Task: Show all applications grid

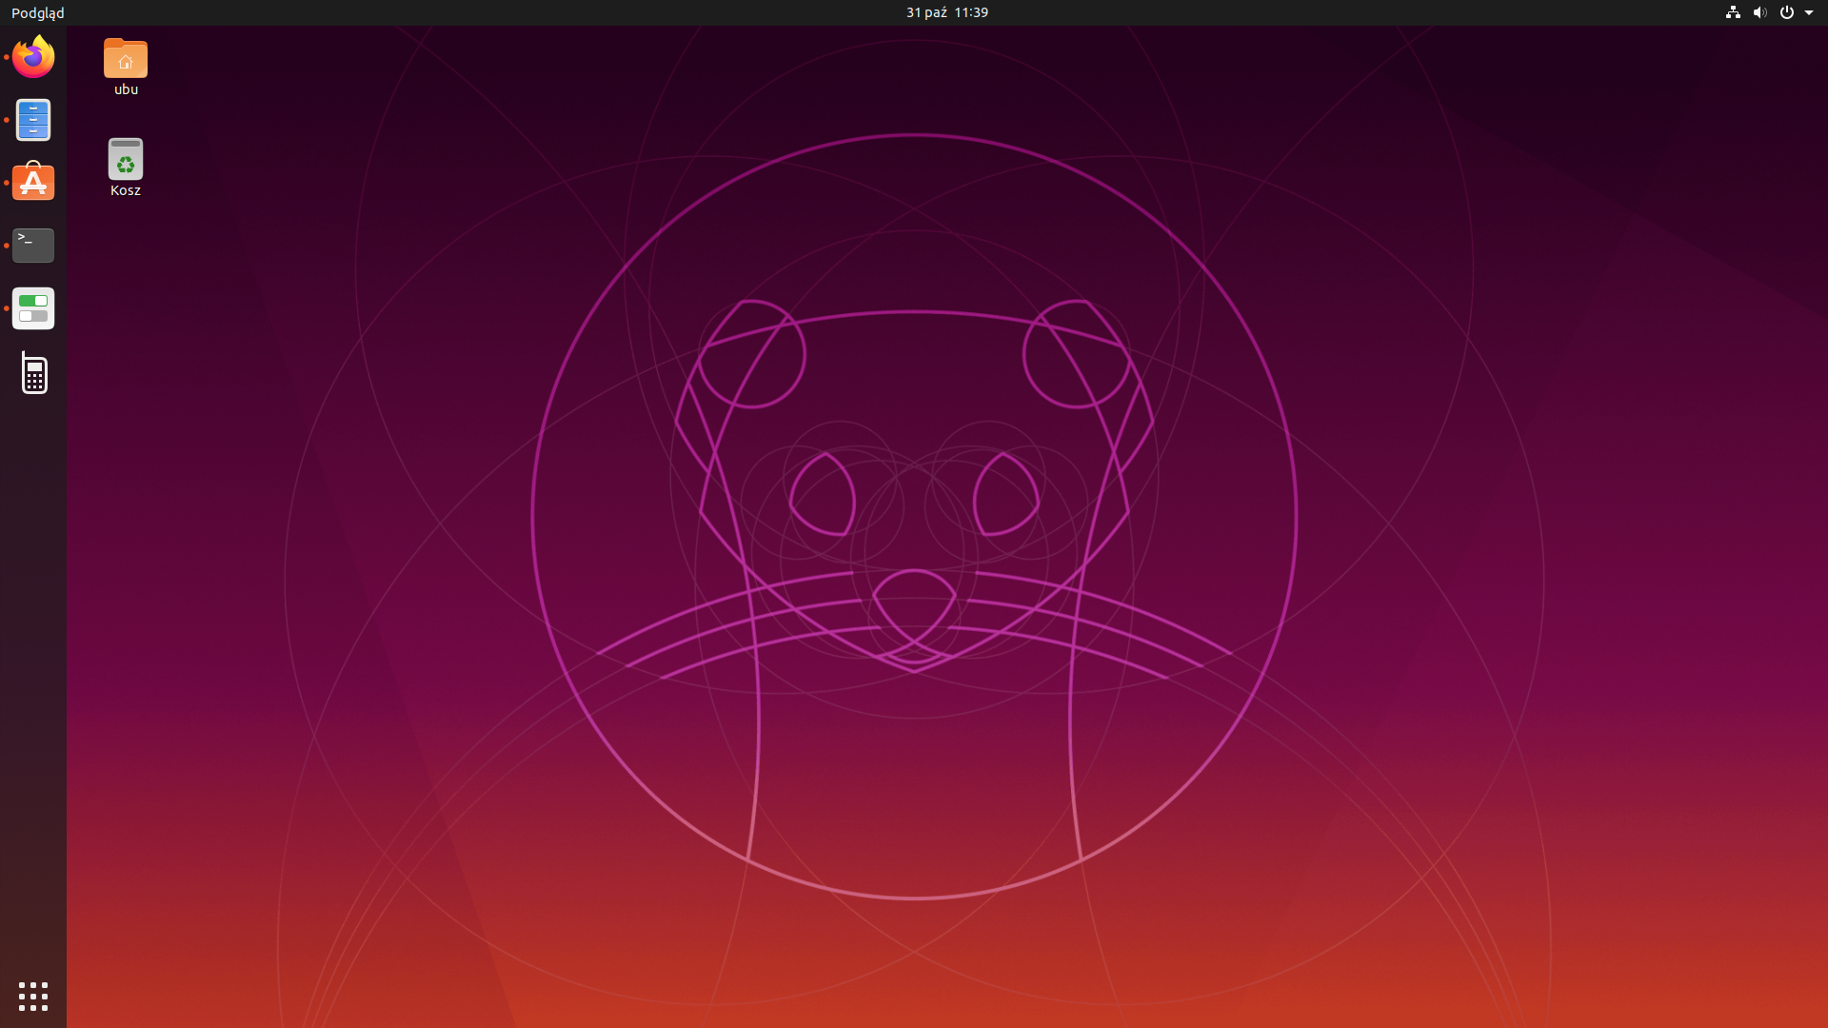Action: (x=33, y=996)
